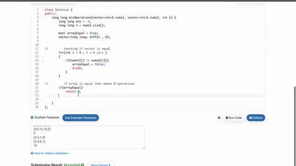Click the '[20,10,15,5]' testcase line
The width and height of the screenshot is (296, 166).
[x=42, y=129]
